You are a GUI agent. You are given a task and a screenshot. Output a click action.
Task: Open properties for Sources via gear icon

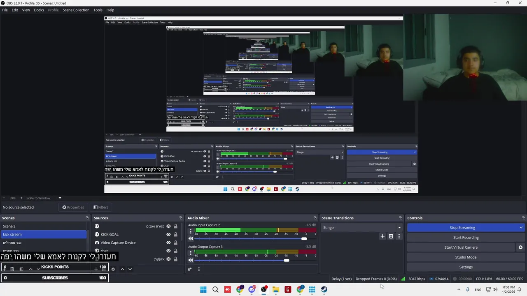point(113,269)
